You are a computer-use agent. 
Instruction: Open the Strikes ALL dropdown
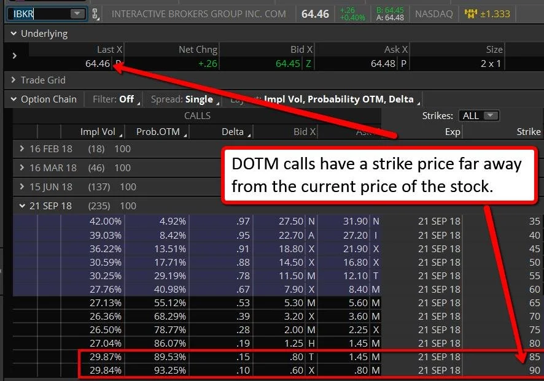pos(479,116)
